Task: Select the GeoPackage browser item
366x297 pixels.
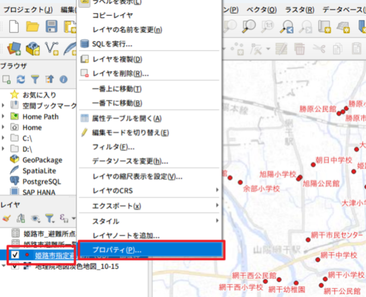Action: point(42,160)
